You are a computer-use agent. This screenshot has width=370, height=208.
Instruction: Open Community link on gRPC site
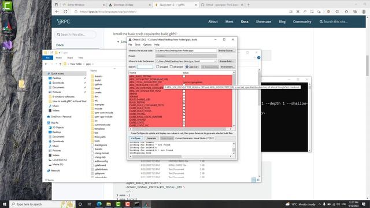point(302,22)
